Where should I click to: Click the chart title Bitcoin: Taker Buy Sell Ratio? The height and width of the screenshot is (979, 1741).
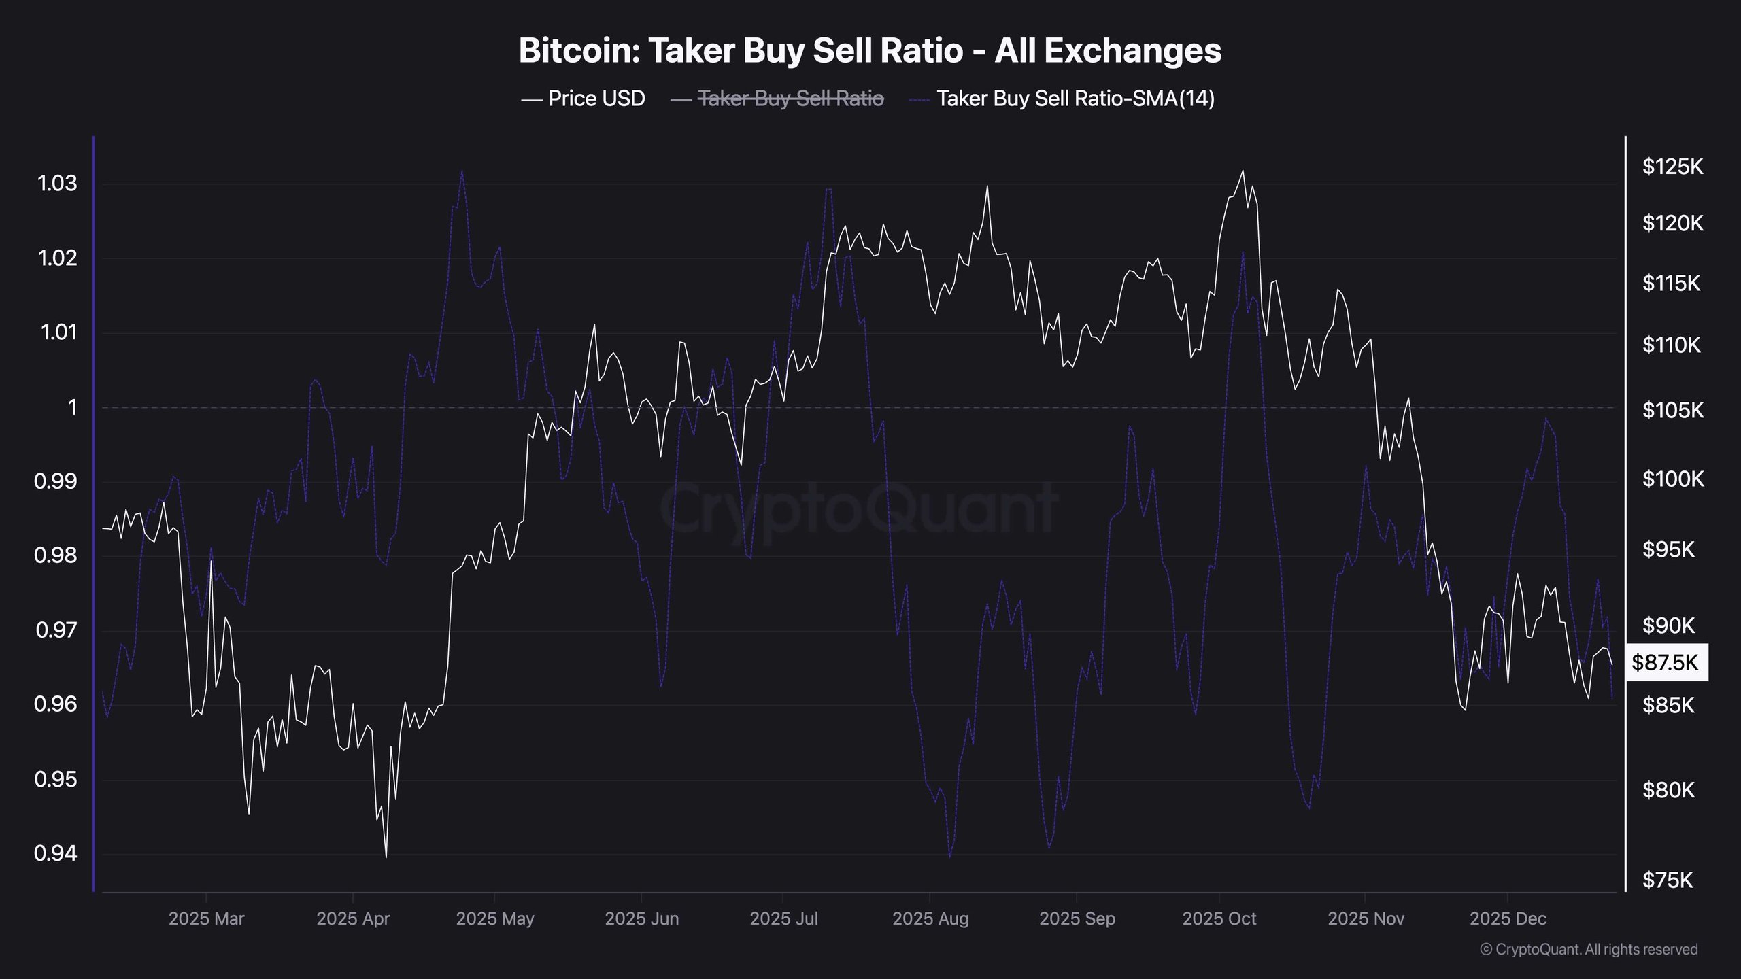click(x=870, y=51)
